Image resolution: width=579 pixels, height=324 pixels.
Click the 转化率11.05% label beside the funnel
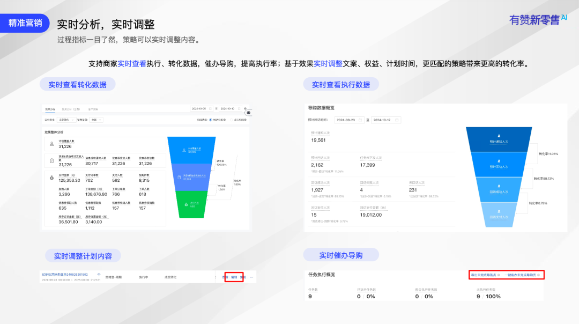click(x=548, y=154)
